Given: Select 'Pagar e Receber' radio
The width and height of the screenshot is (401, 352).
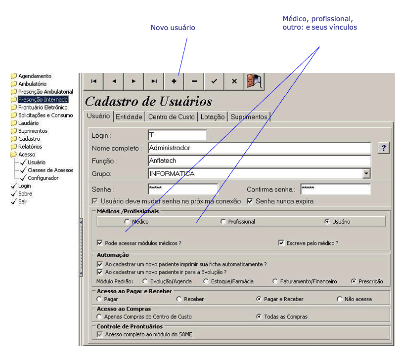Looking at the screenshot, I should click(x=259, y=299).
